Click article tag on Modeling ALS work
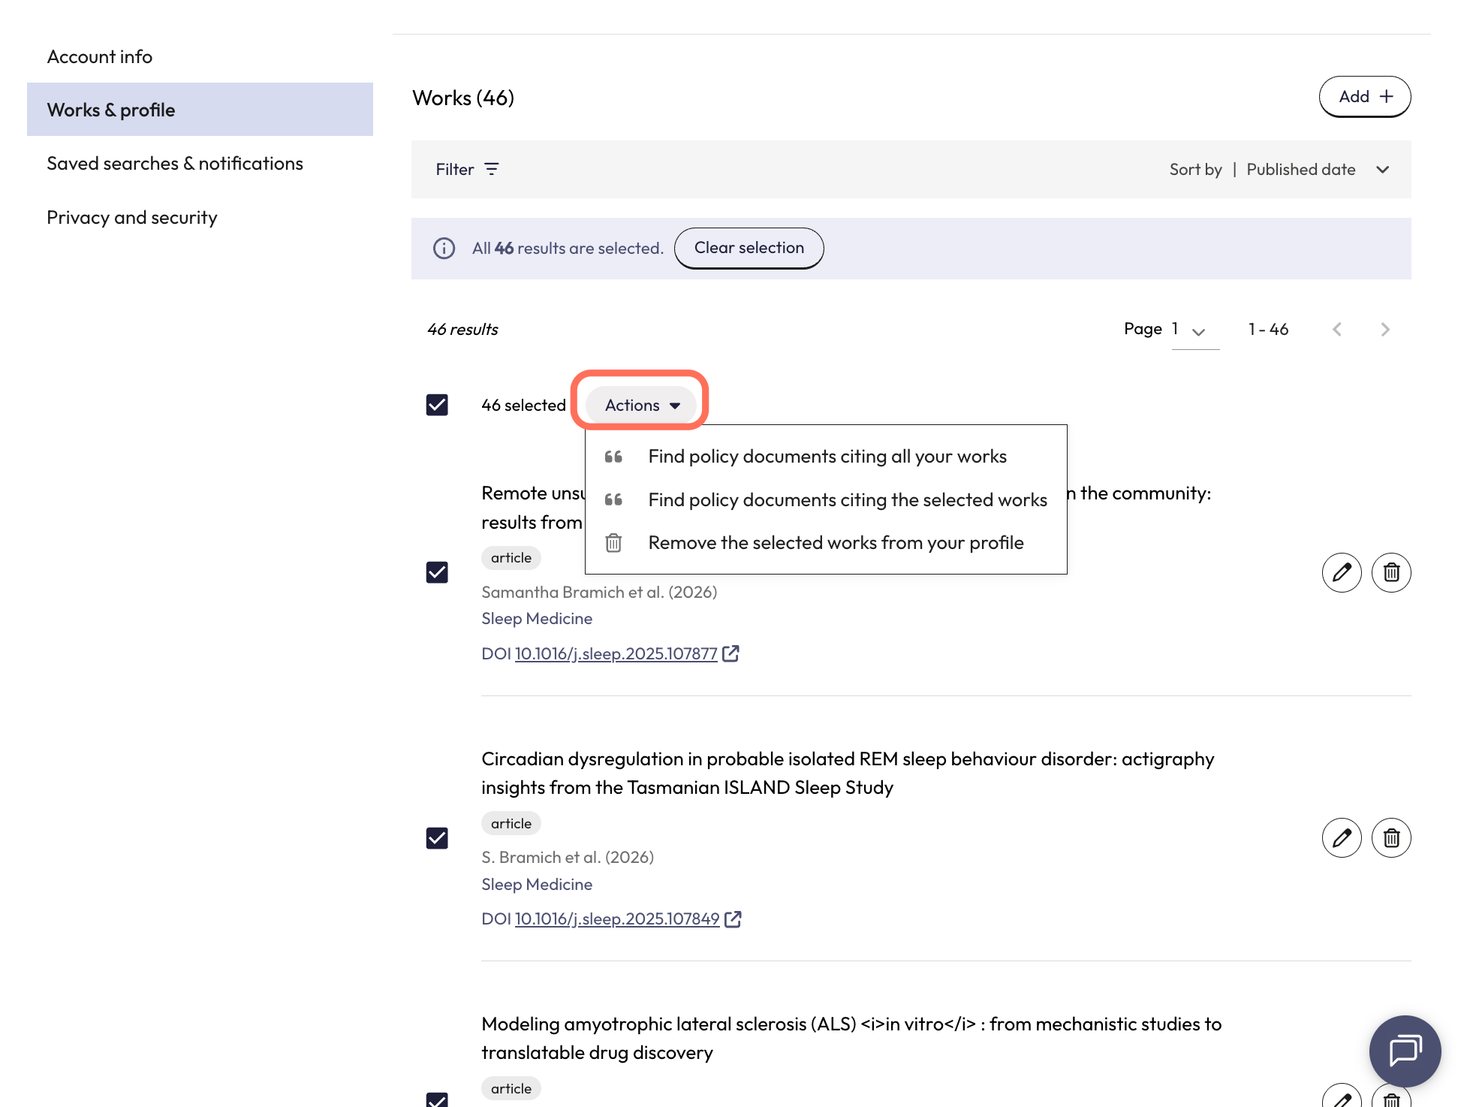The image size is (1461, 1107). coord(511,1088)
